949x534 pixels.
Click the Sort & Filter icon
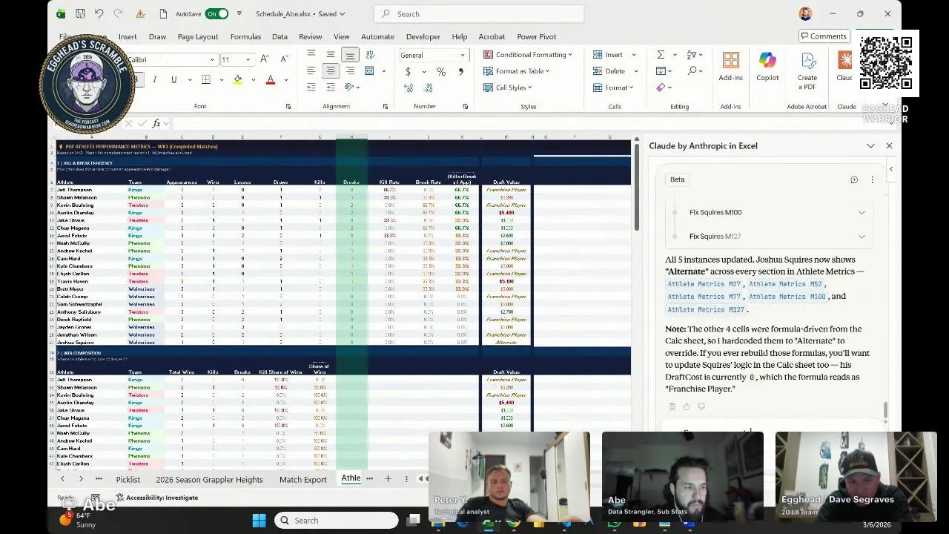pyautogui.click(x=692, y=55)
